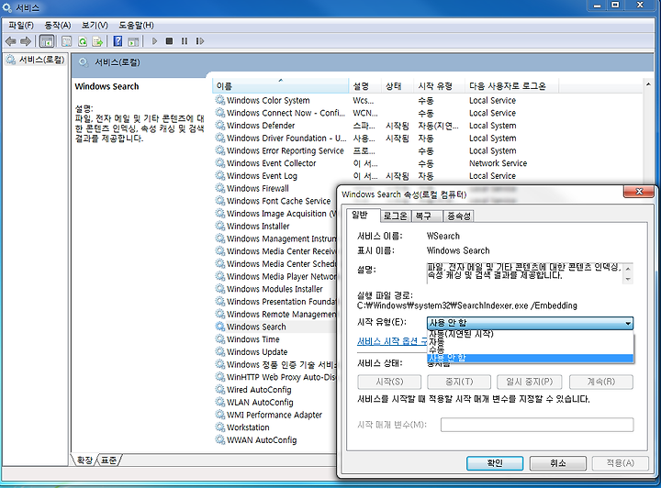
Task: Restart the service with the restart icon
Action: [200, 41]
